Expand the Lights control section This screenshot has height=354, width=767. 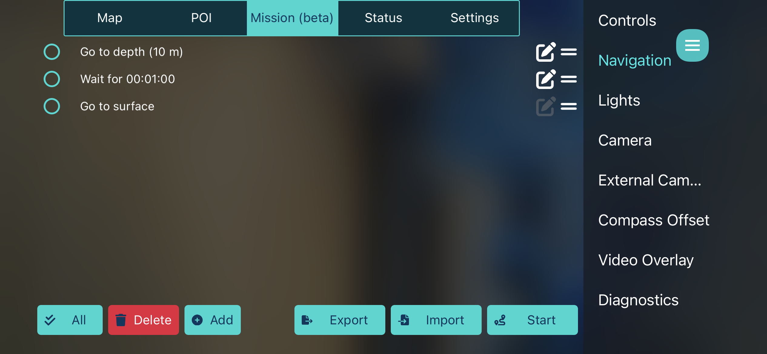tap(619, 100)
